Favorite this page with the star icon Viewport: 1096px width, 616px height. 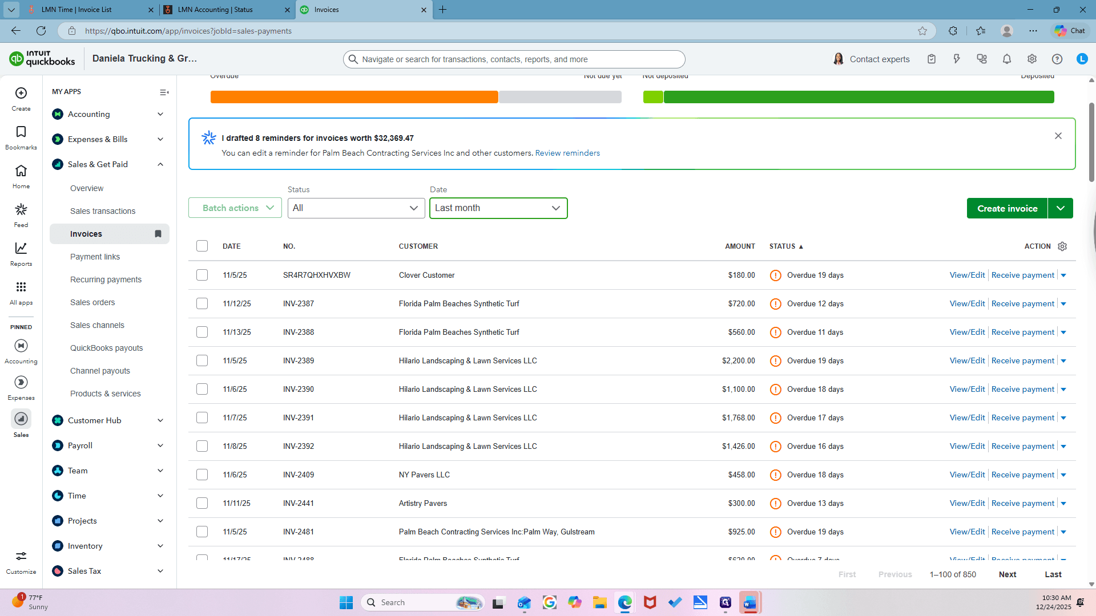click(x=922, y=31)
